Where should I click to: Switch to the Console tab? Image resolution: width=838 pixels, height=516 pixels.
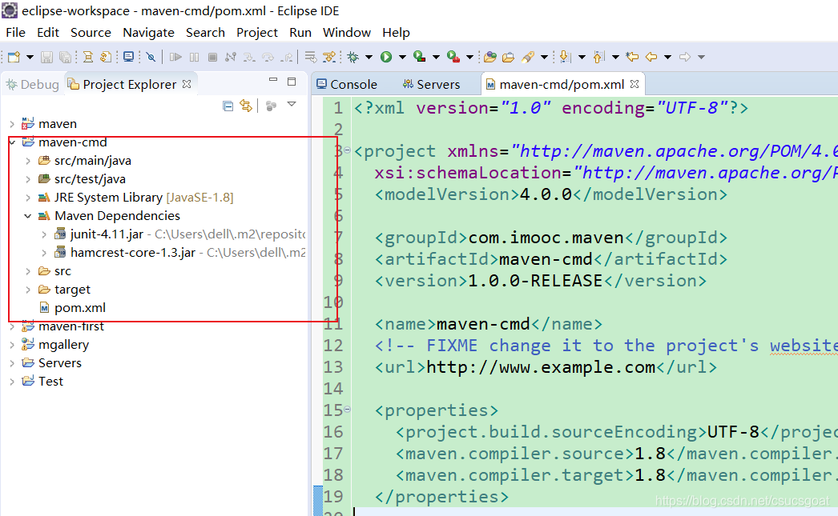click(348, 84)
